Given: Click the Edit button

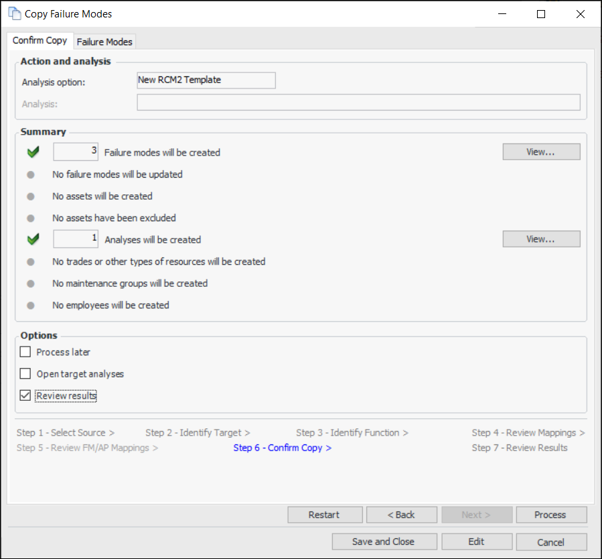Looking at the screenshot, I should tap(477, 542).
